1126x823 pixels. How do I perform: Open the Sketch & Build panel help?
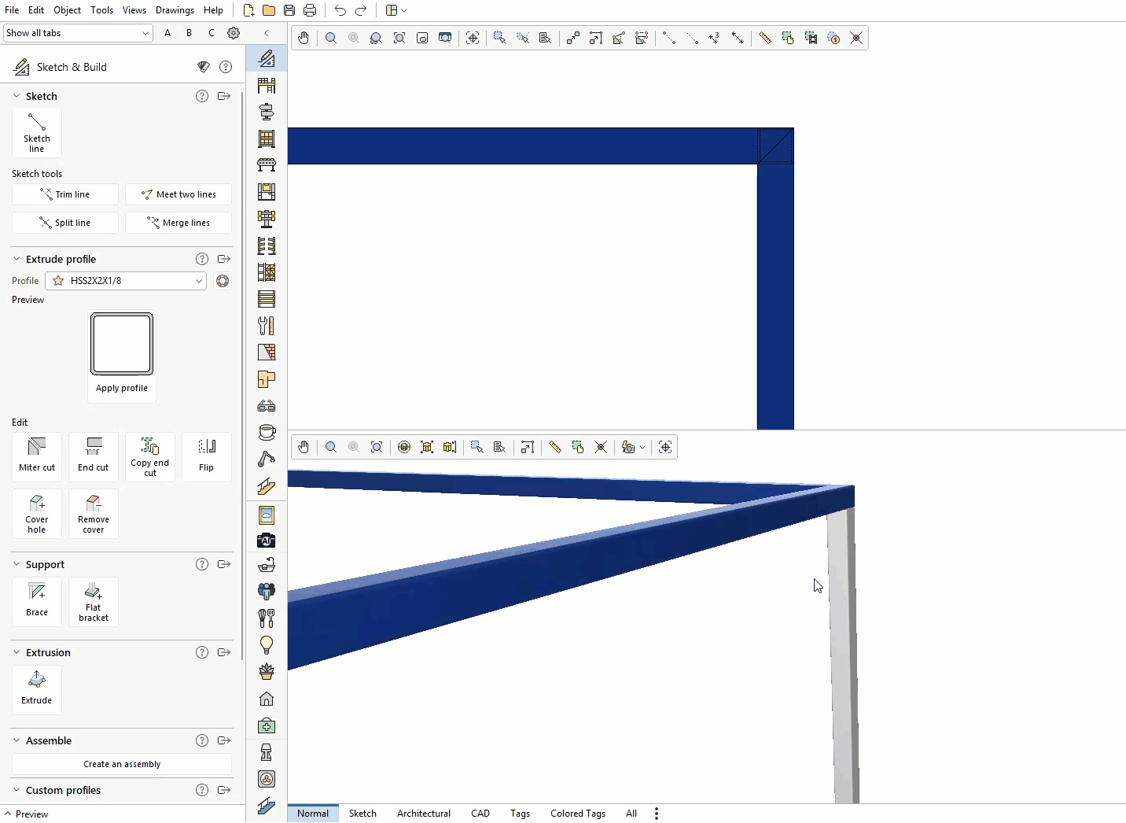(x=226, y=67)
